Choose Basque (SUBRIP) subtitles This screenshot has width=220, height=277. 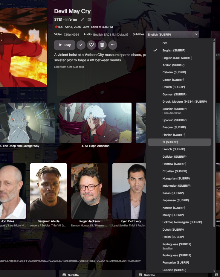pos(179,127)
